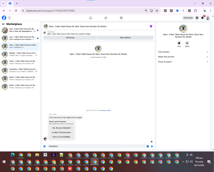Open Chrome's three-dot menu
The image size is (214, 172).
click(x=211, y=11)
